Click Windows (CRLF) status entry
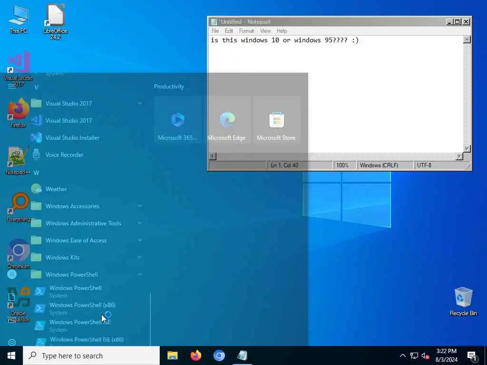 [385, 165]
